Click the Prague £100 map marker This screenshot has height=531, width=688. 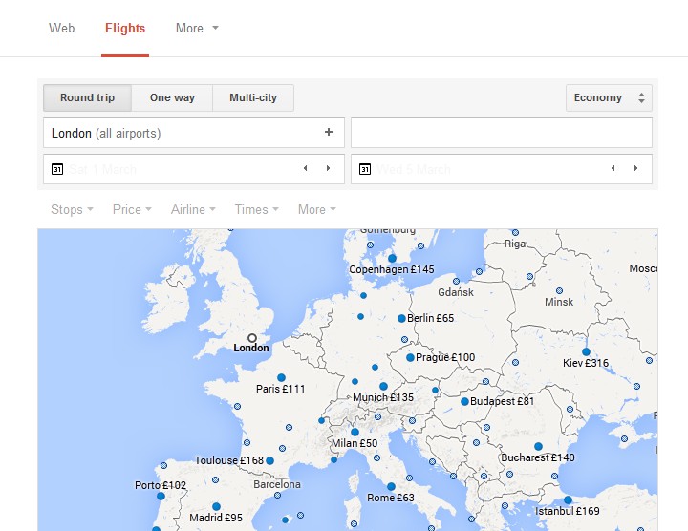(x=410, y=358)
